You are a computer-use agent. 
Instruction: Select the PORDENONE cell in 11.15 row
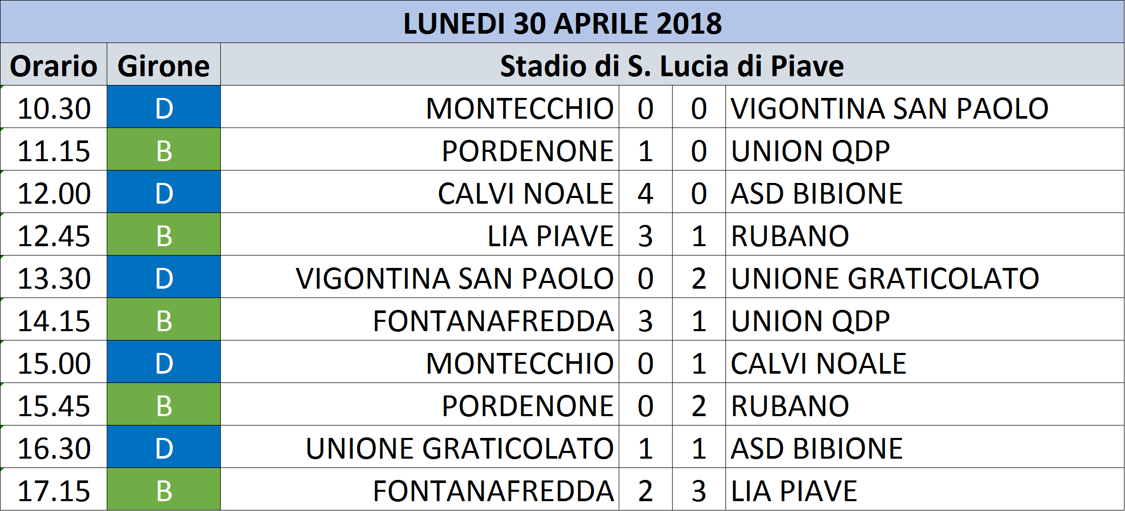(x=420, y=149)
